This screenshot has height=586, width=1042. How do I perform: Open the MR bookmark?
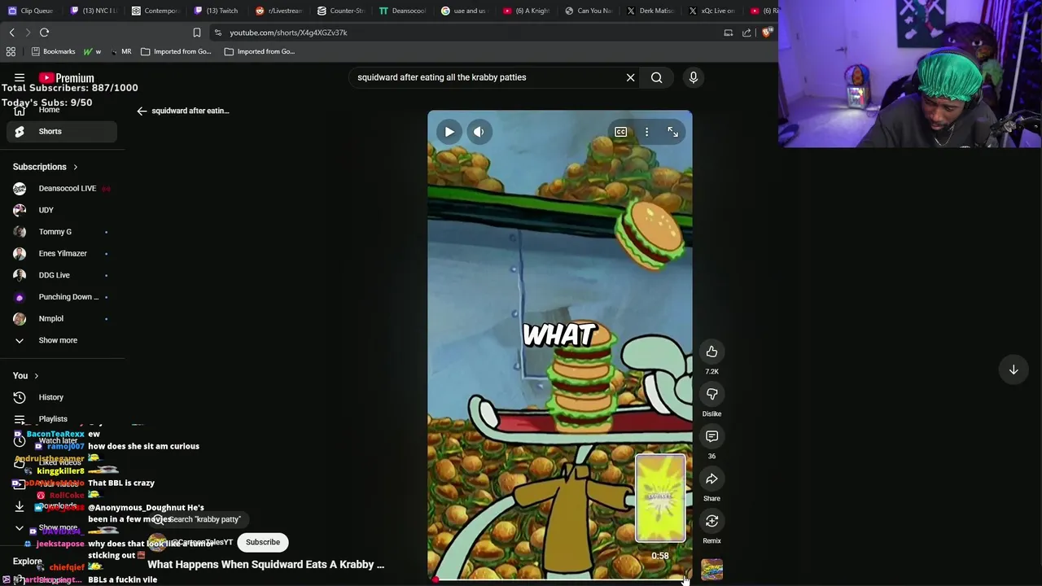coord(120,51)
